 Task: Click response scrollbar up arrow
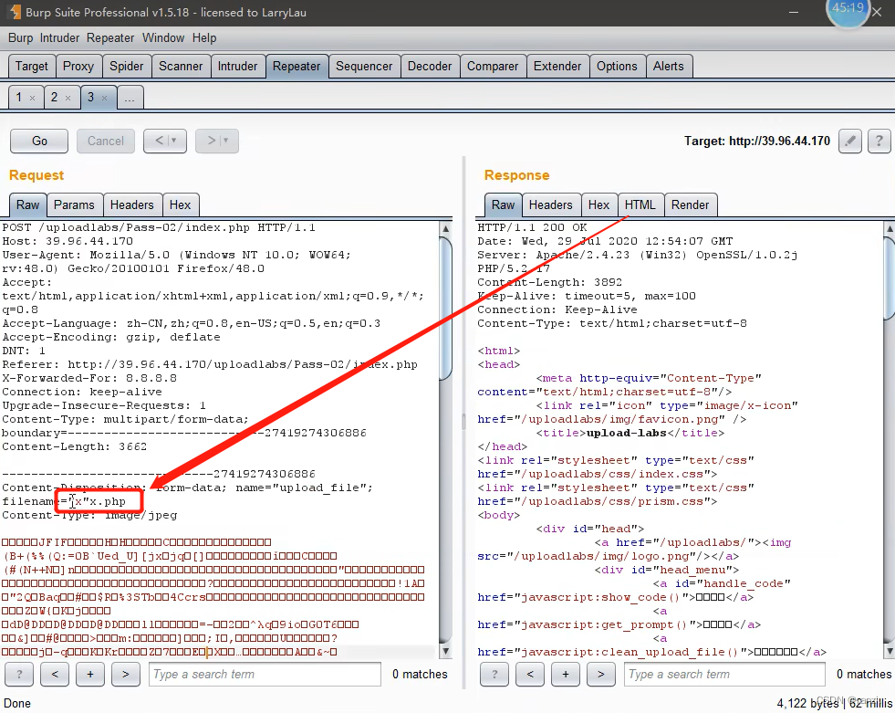tap(890, 228)
